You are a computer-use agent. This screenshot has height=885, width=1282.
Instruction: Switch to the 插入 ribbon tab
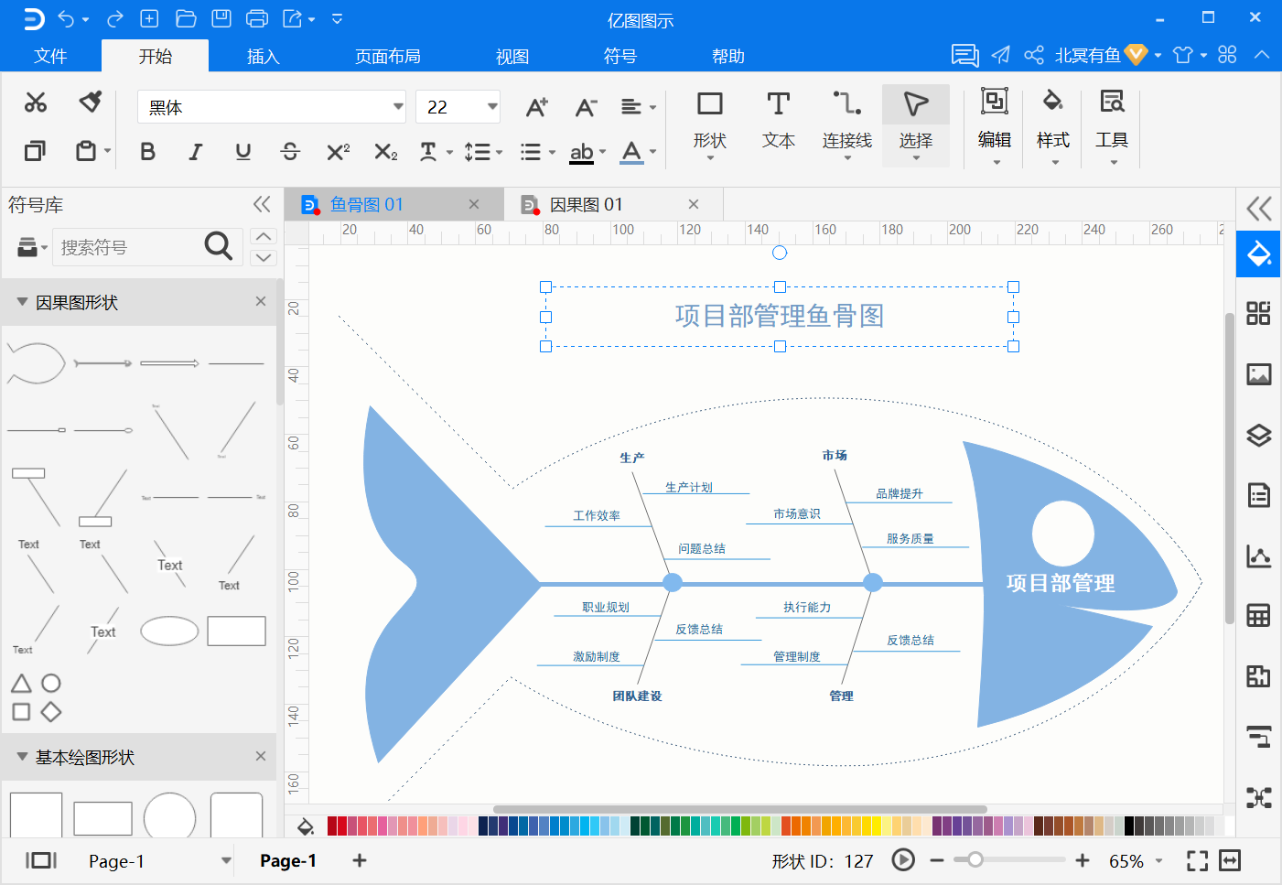pos(263,56)
